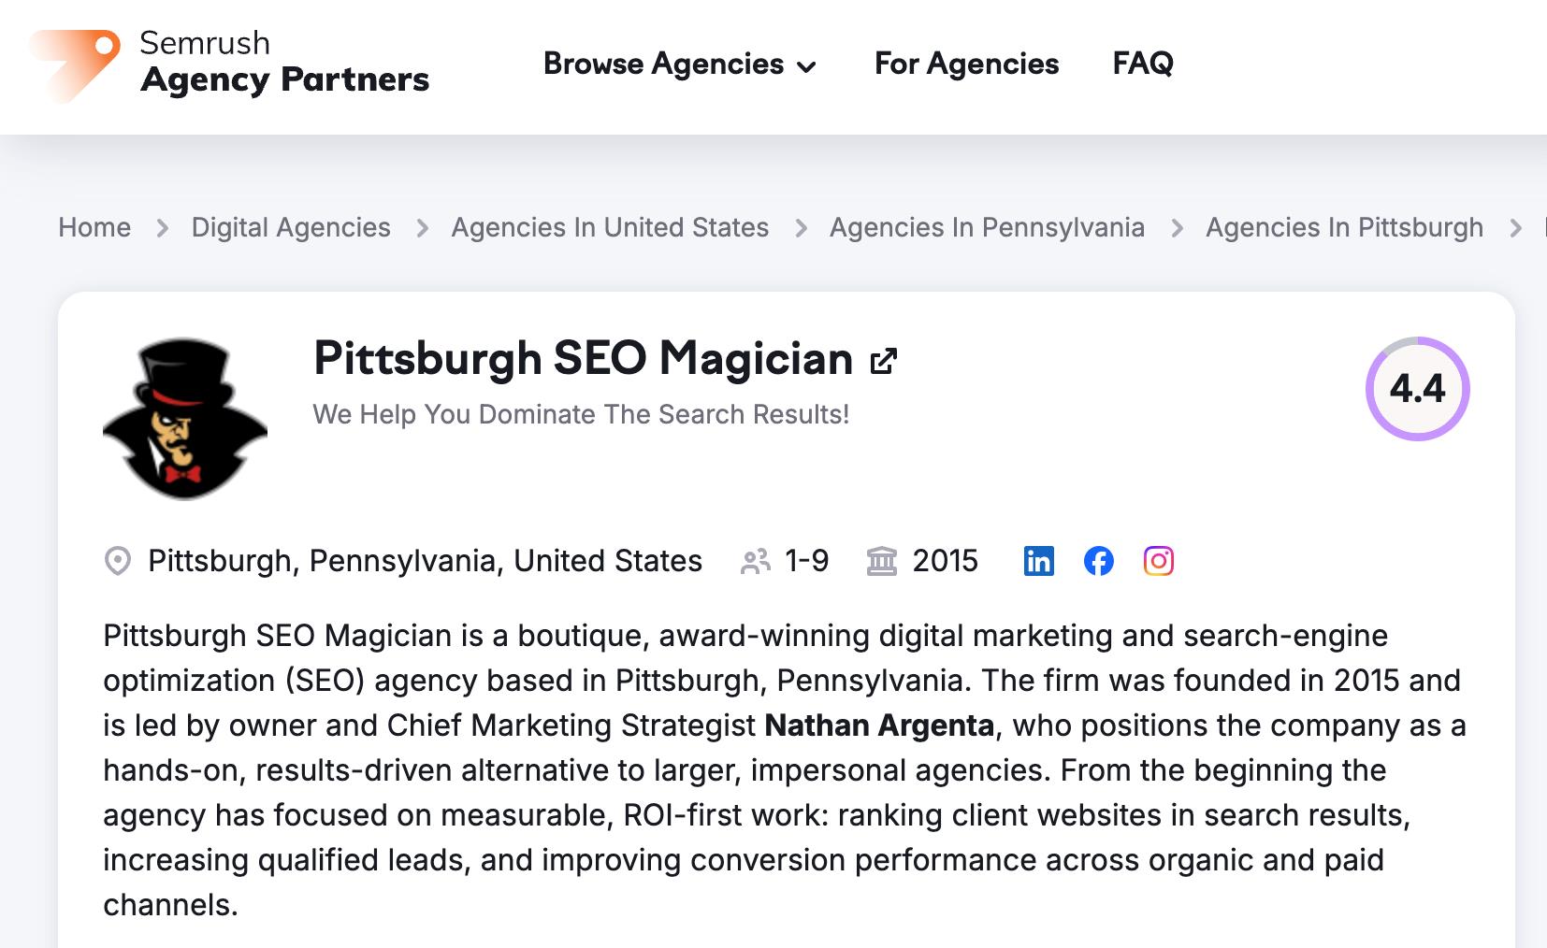Click the chevron next to Browse Agencies
Viewport: 1547px width, 948px height.
click(806, 66)
